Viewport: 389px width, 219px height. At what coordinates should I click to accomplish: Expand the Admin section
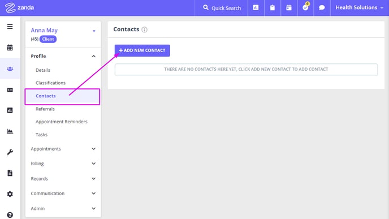click(63, 208)
